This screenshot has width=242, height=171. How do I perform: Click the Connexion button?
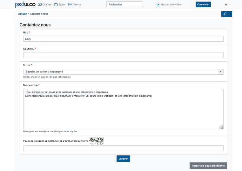(203, 4)
